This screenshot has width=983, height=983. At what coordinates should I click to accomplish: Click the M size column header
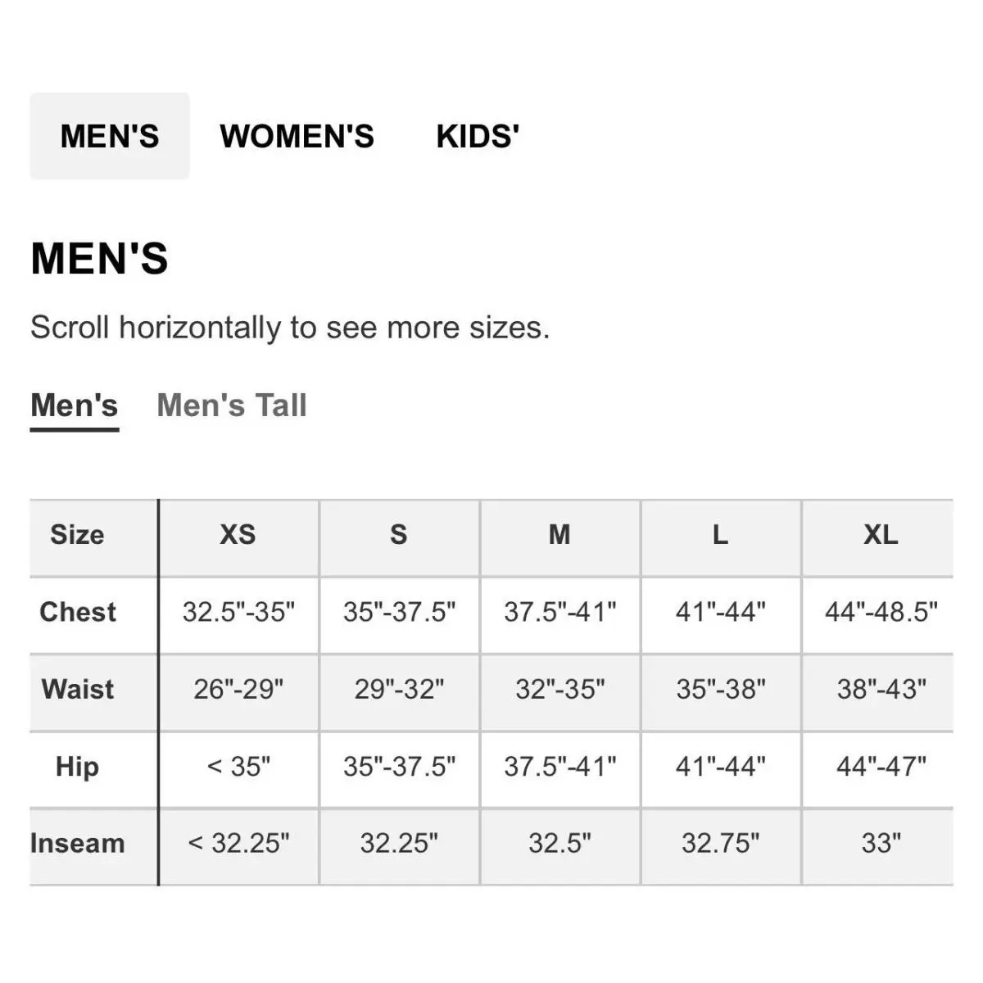[559, 535]
